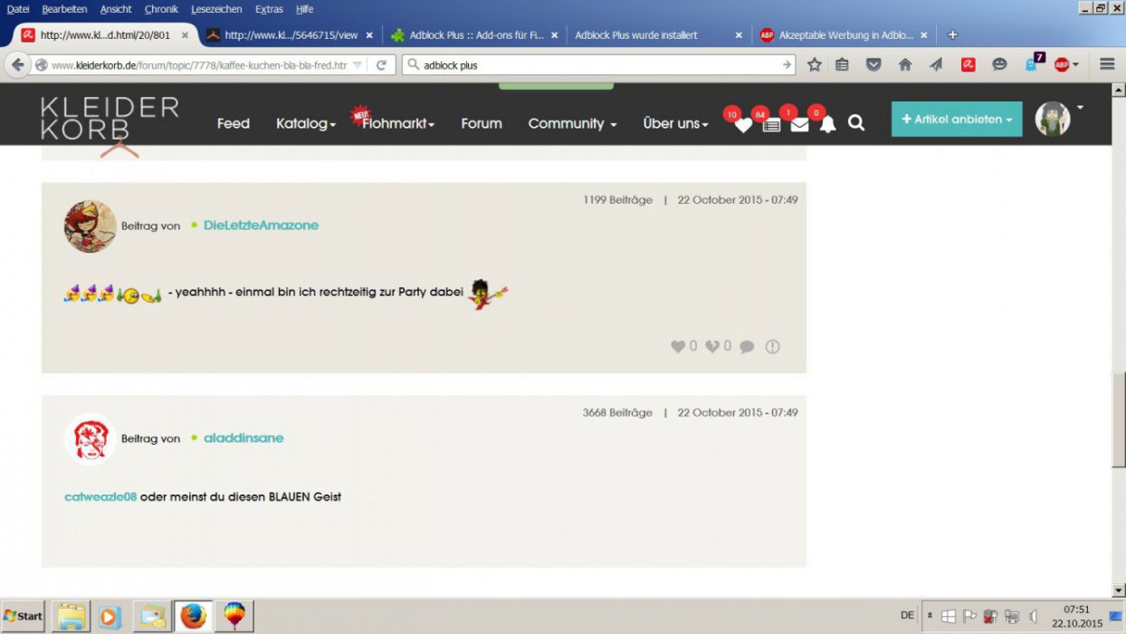The height and width of the screenshot is (634, 1126).
Task: Click the notifications bell icon
Action: pos(827,125)
